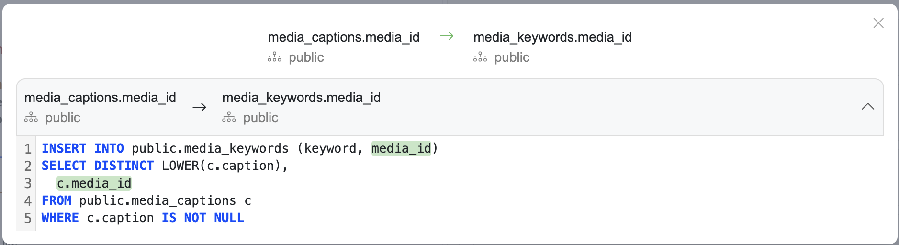The height and width of the screenshot is (245, 899).
Task: Click line number 1 in the code gutter
Action: pyautogui.click(x=28, y=149)
